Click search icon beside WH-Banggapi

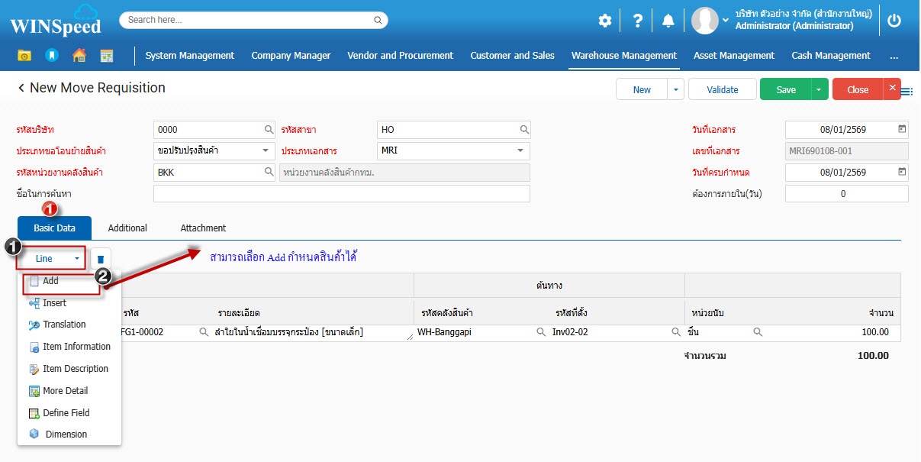[540, 332]
